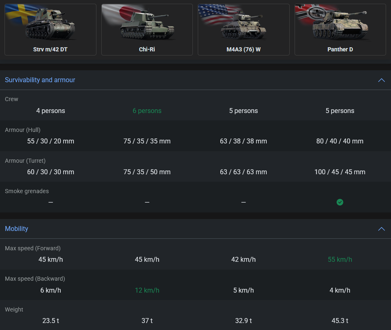The height and width of the screenshot is (330, 391).
Task: Click the Weight row label
Action: [14, 309]
